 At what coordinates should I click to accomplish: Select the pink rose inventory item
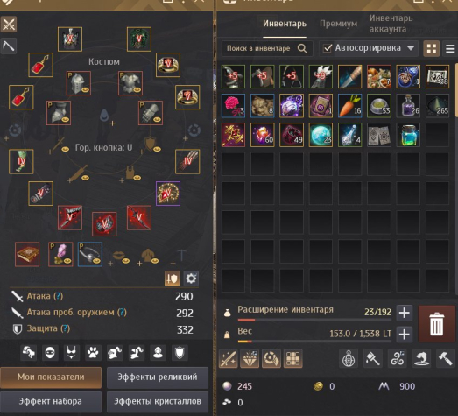point(233,105)
